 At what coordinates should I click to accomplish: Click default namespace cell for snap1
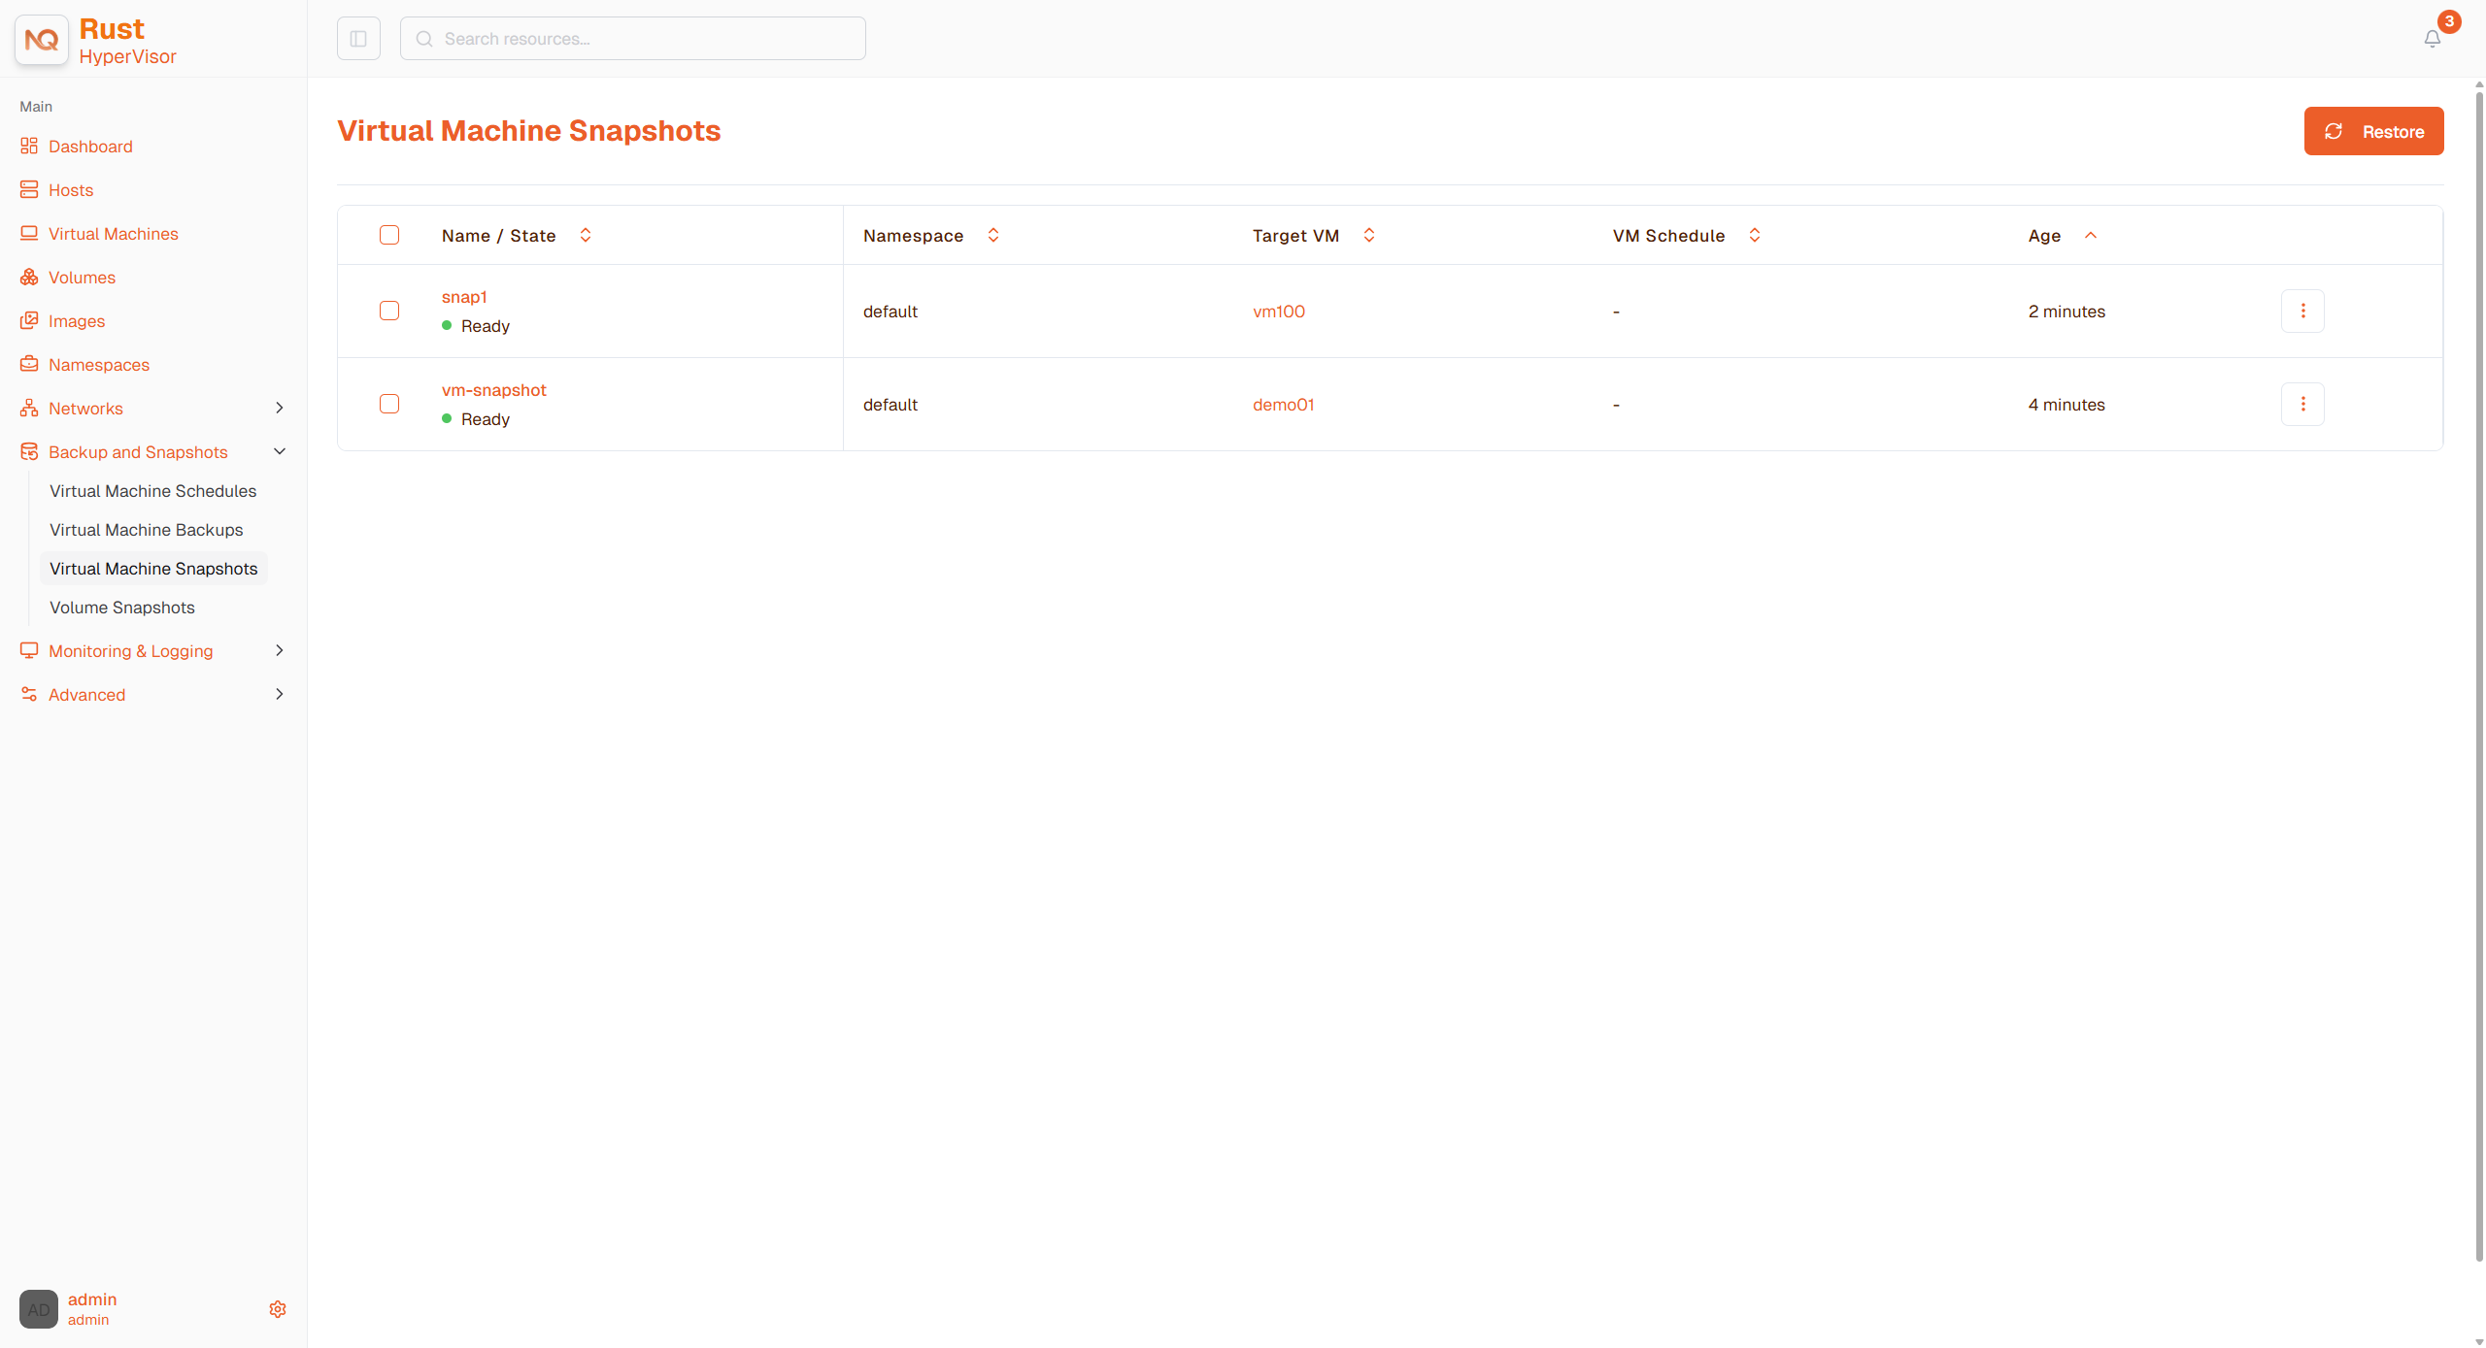(x=890, y=312)
